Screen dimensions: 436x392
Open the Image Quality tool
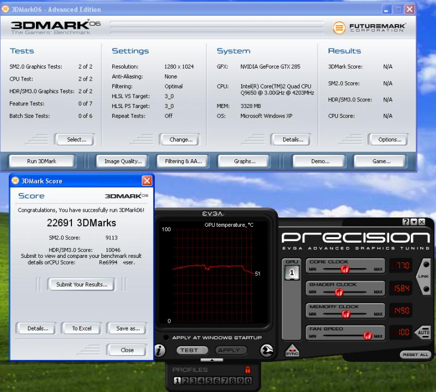(x=123, y=161)
